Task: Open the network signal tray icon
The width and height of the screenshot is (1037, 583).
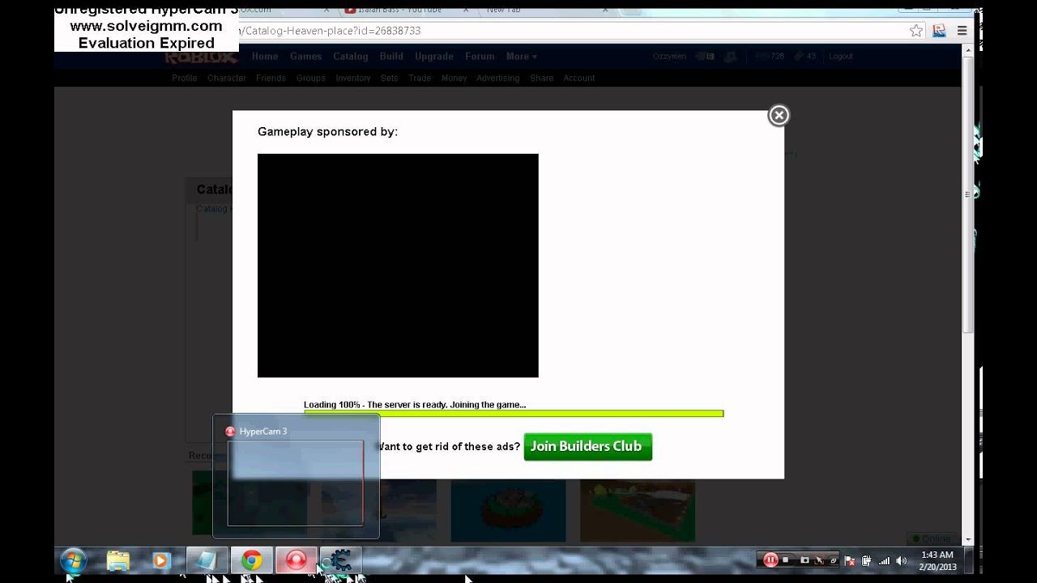Action: coord(884,560)
